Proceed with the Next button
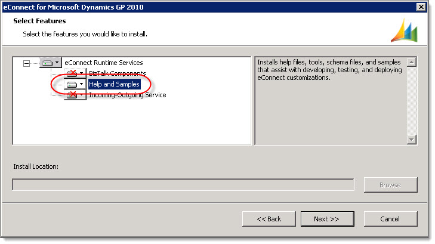The height and width of the screenshot is (244, 435). click(x=327, y=219)
